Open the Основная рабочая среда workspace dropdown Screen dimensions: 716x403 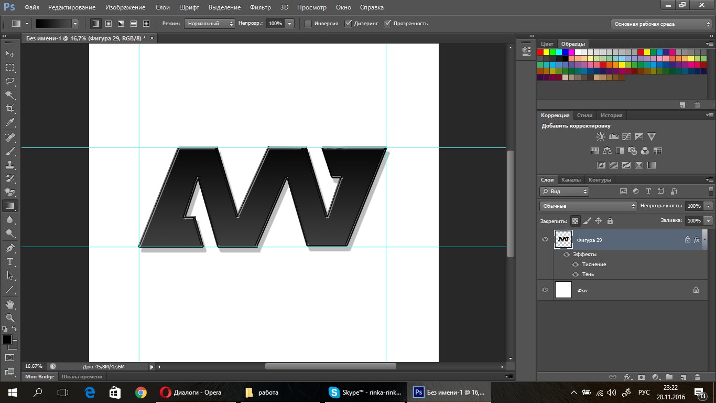(661, 24)
